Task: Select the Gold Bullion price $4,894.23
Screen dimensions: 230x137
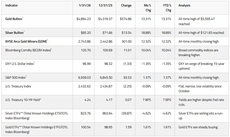Action: pyautogui.click(x=83, y=19)
